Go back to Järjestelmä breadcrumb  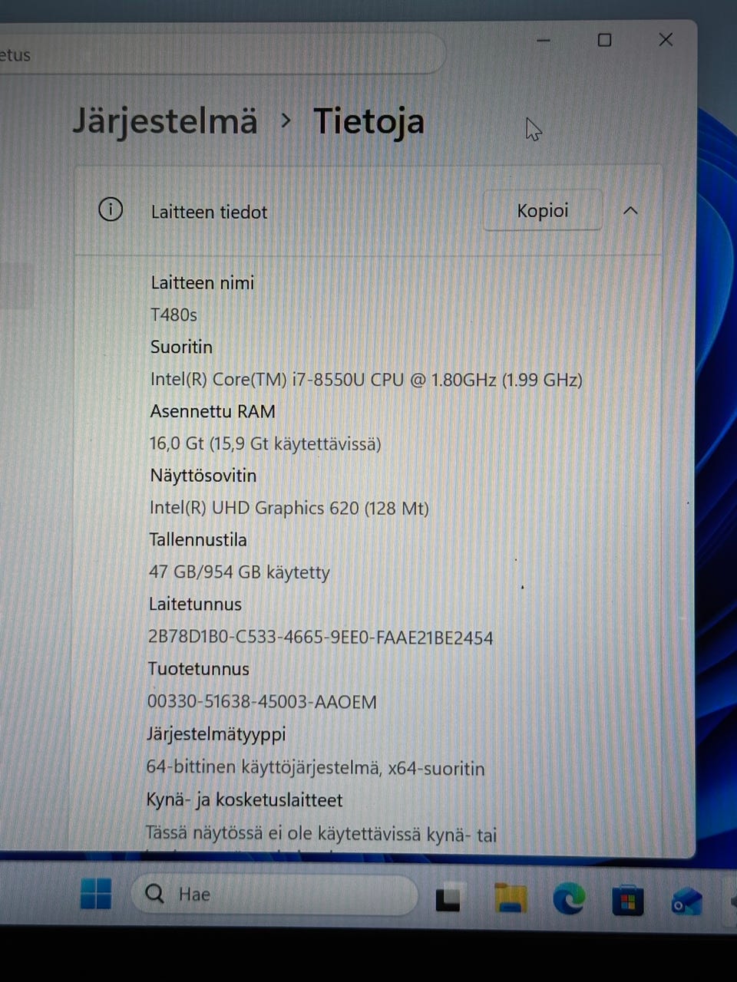click(x=165, y=122)
